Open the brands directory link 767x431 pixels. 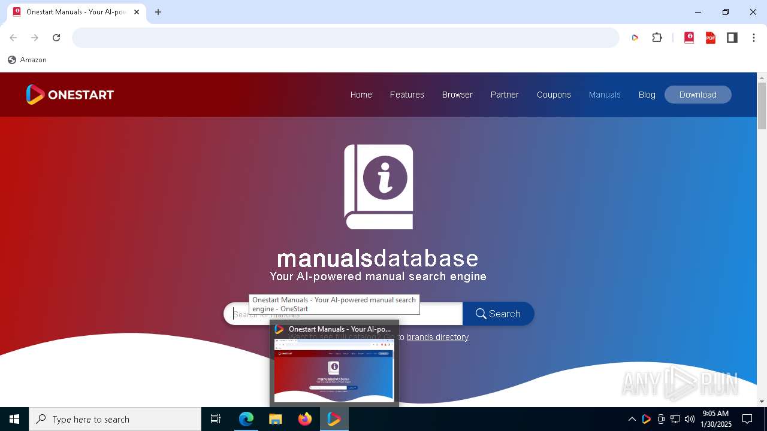coord(437,337)
